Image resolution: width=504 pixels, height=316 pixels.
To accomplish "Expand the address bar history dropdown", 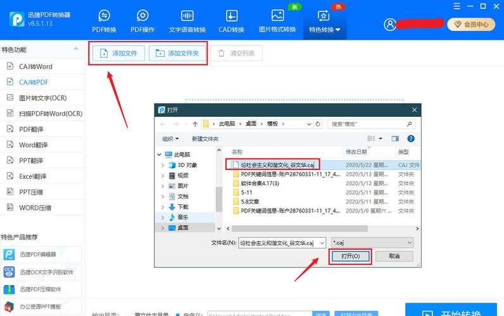I will point(309,124).
